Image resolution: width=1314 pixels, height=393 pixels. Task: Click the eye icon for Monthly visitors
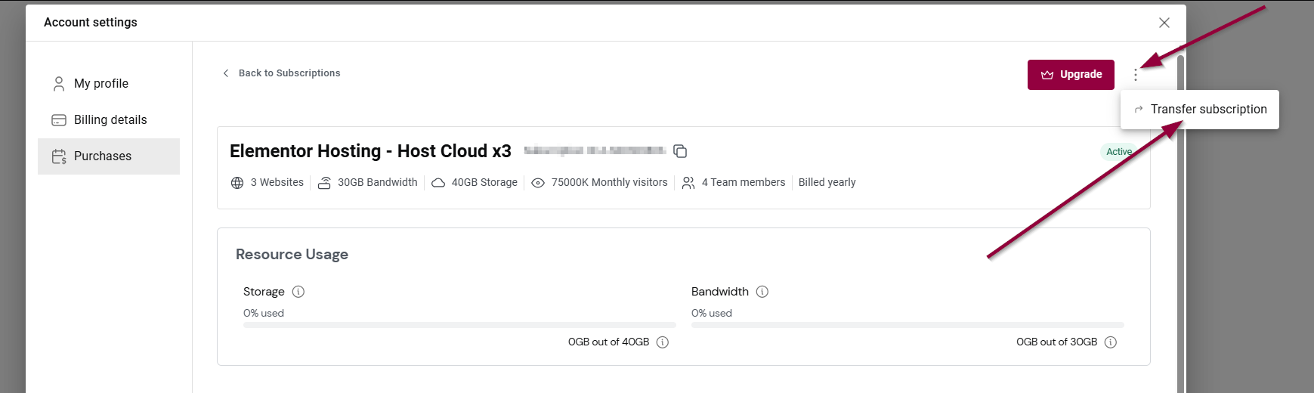[x=538, y=183]
